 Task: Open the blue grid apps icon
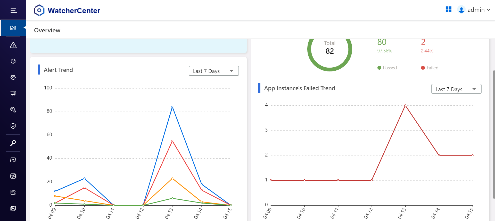(449, 10)
